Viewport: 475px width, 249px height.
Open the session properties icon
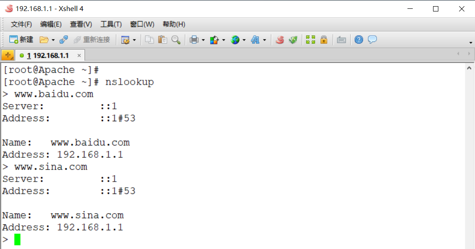point(125,40)
